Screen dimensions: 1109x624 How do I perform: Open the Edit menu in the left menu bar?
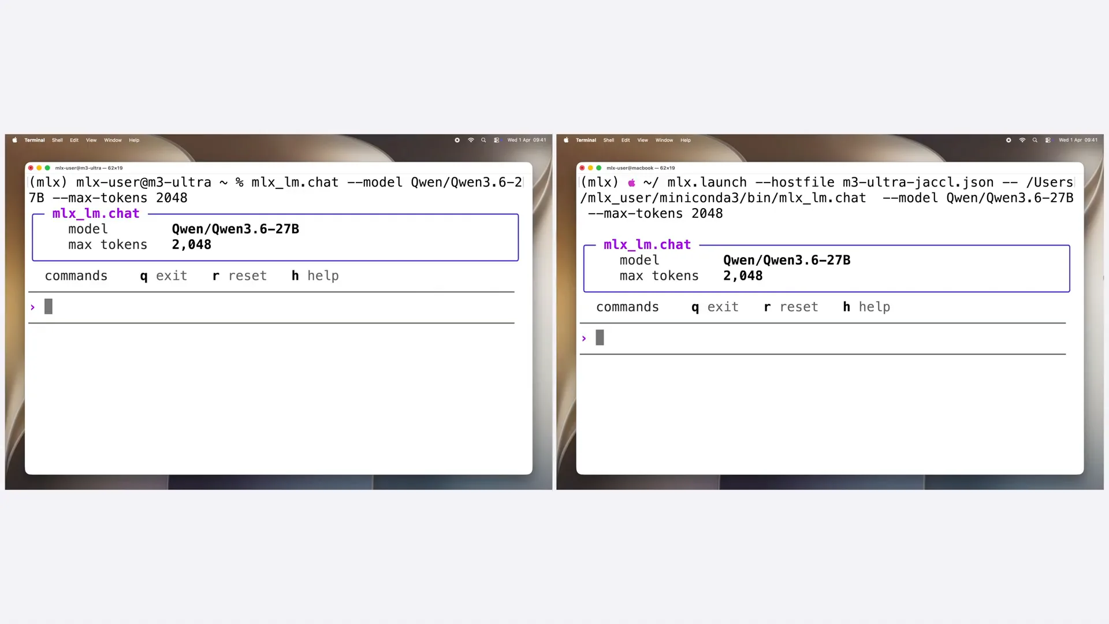[x=75, y=140]
